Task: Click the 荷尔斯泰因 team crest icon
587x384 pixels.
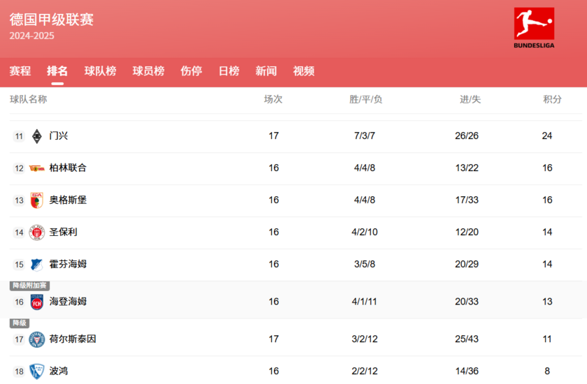Action: tap(37, 339)
